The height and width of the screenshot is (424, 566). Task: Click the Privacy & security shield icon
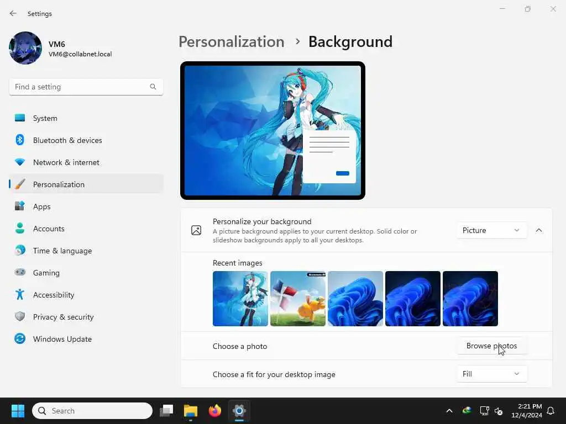point(20,316)
